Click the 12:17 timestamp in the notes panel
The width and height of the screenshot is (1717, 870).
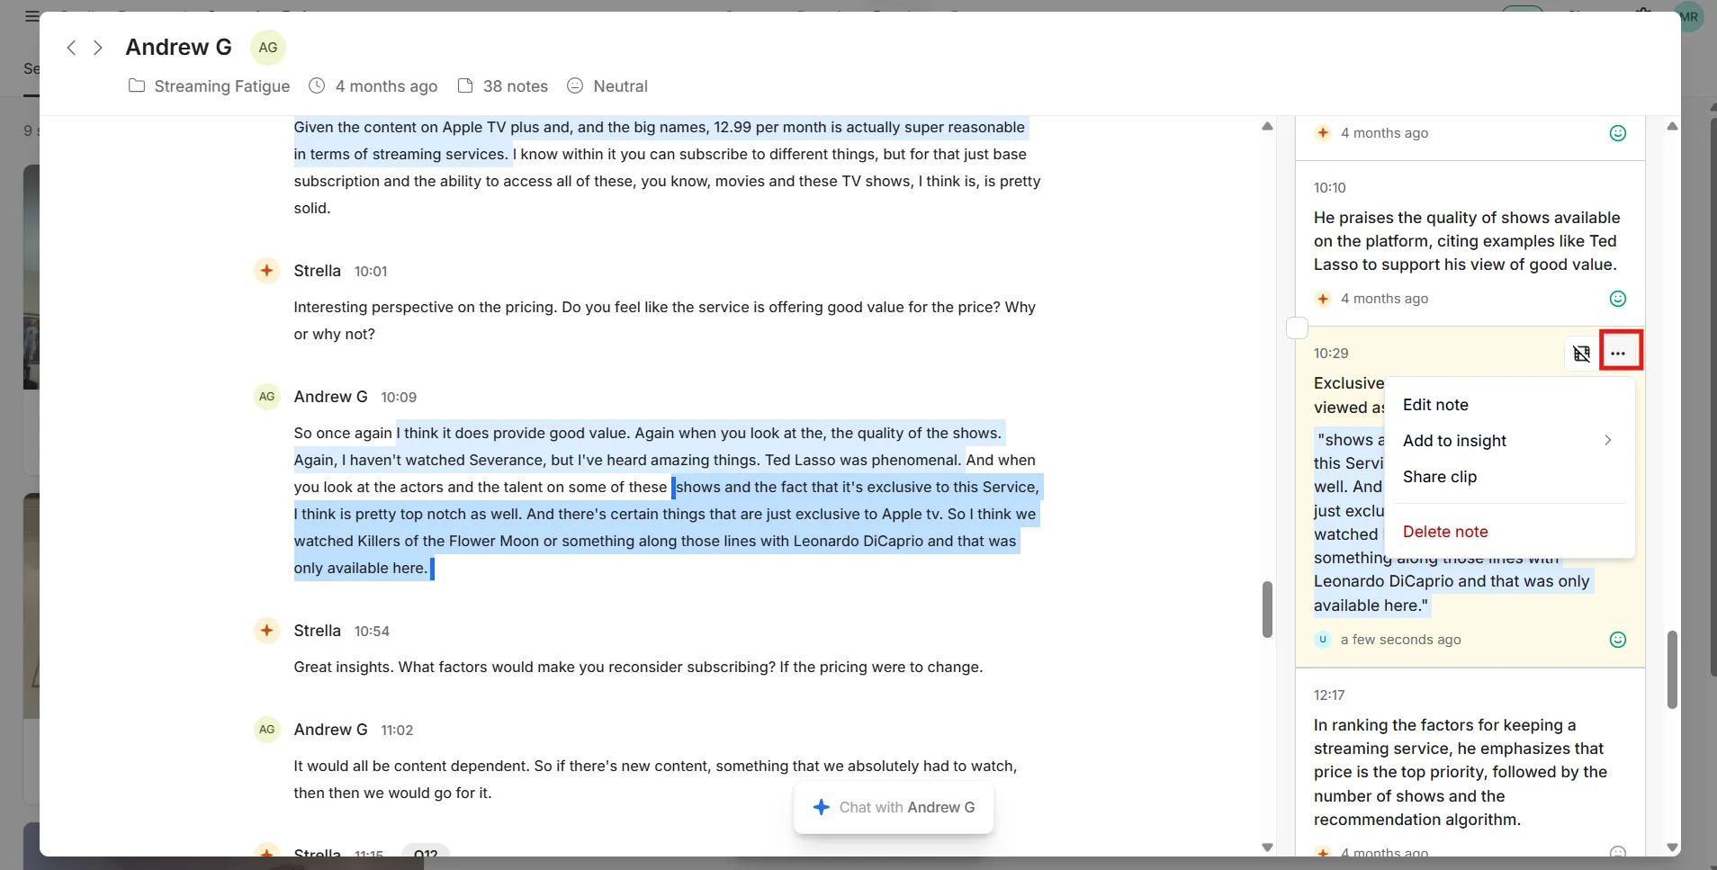[x=1329, y=695]
